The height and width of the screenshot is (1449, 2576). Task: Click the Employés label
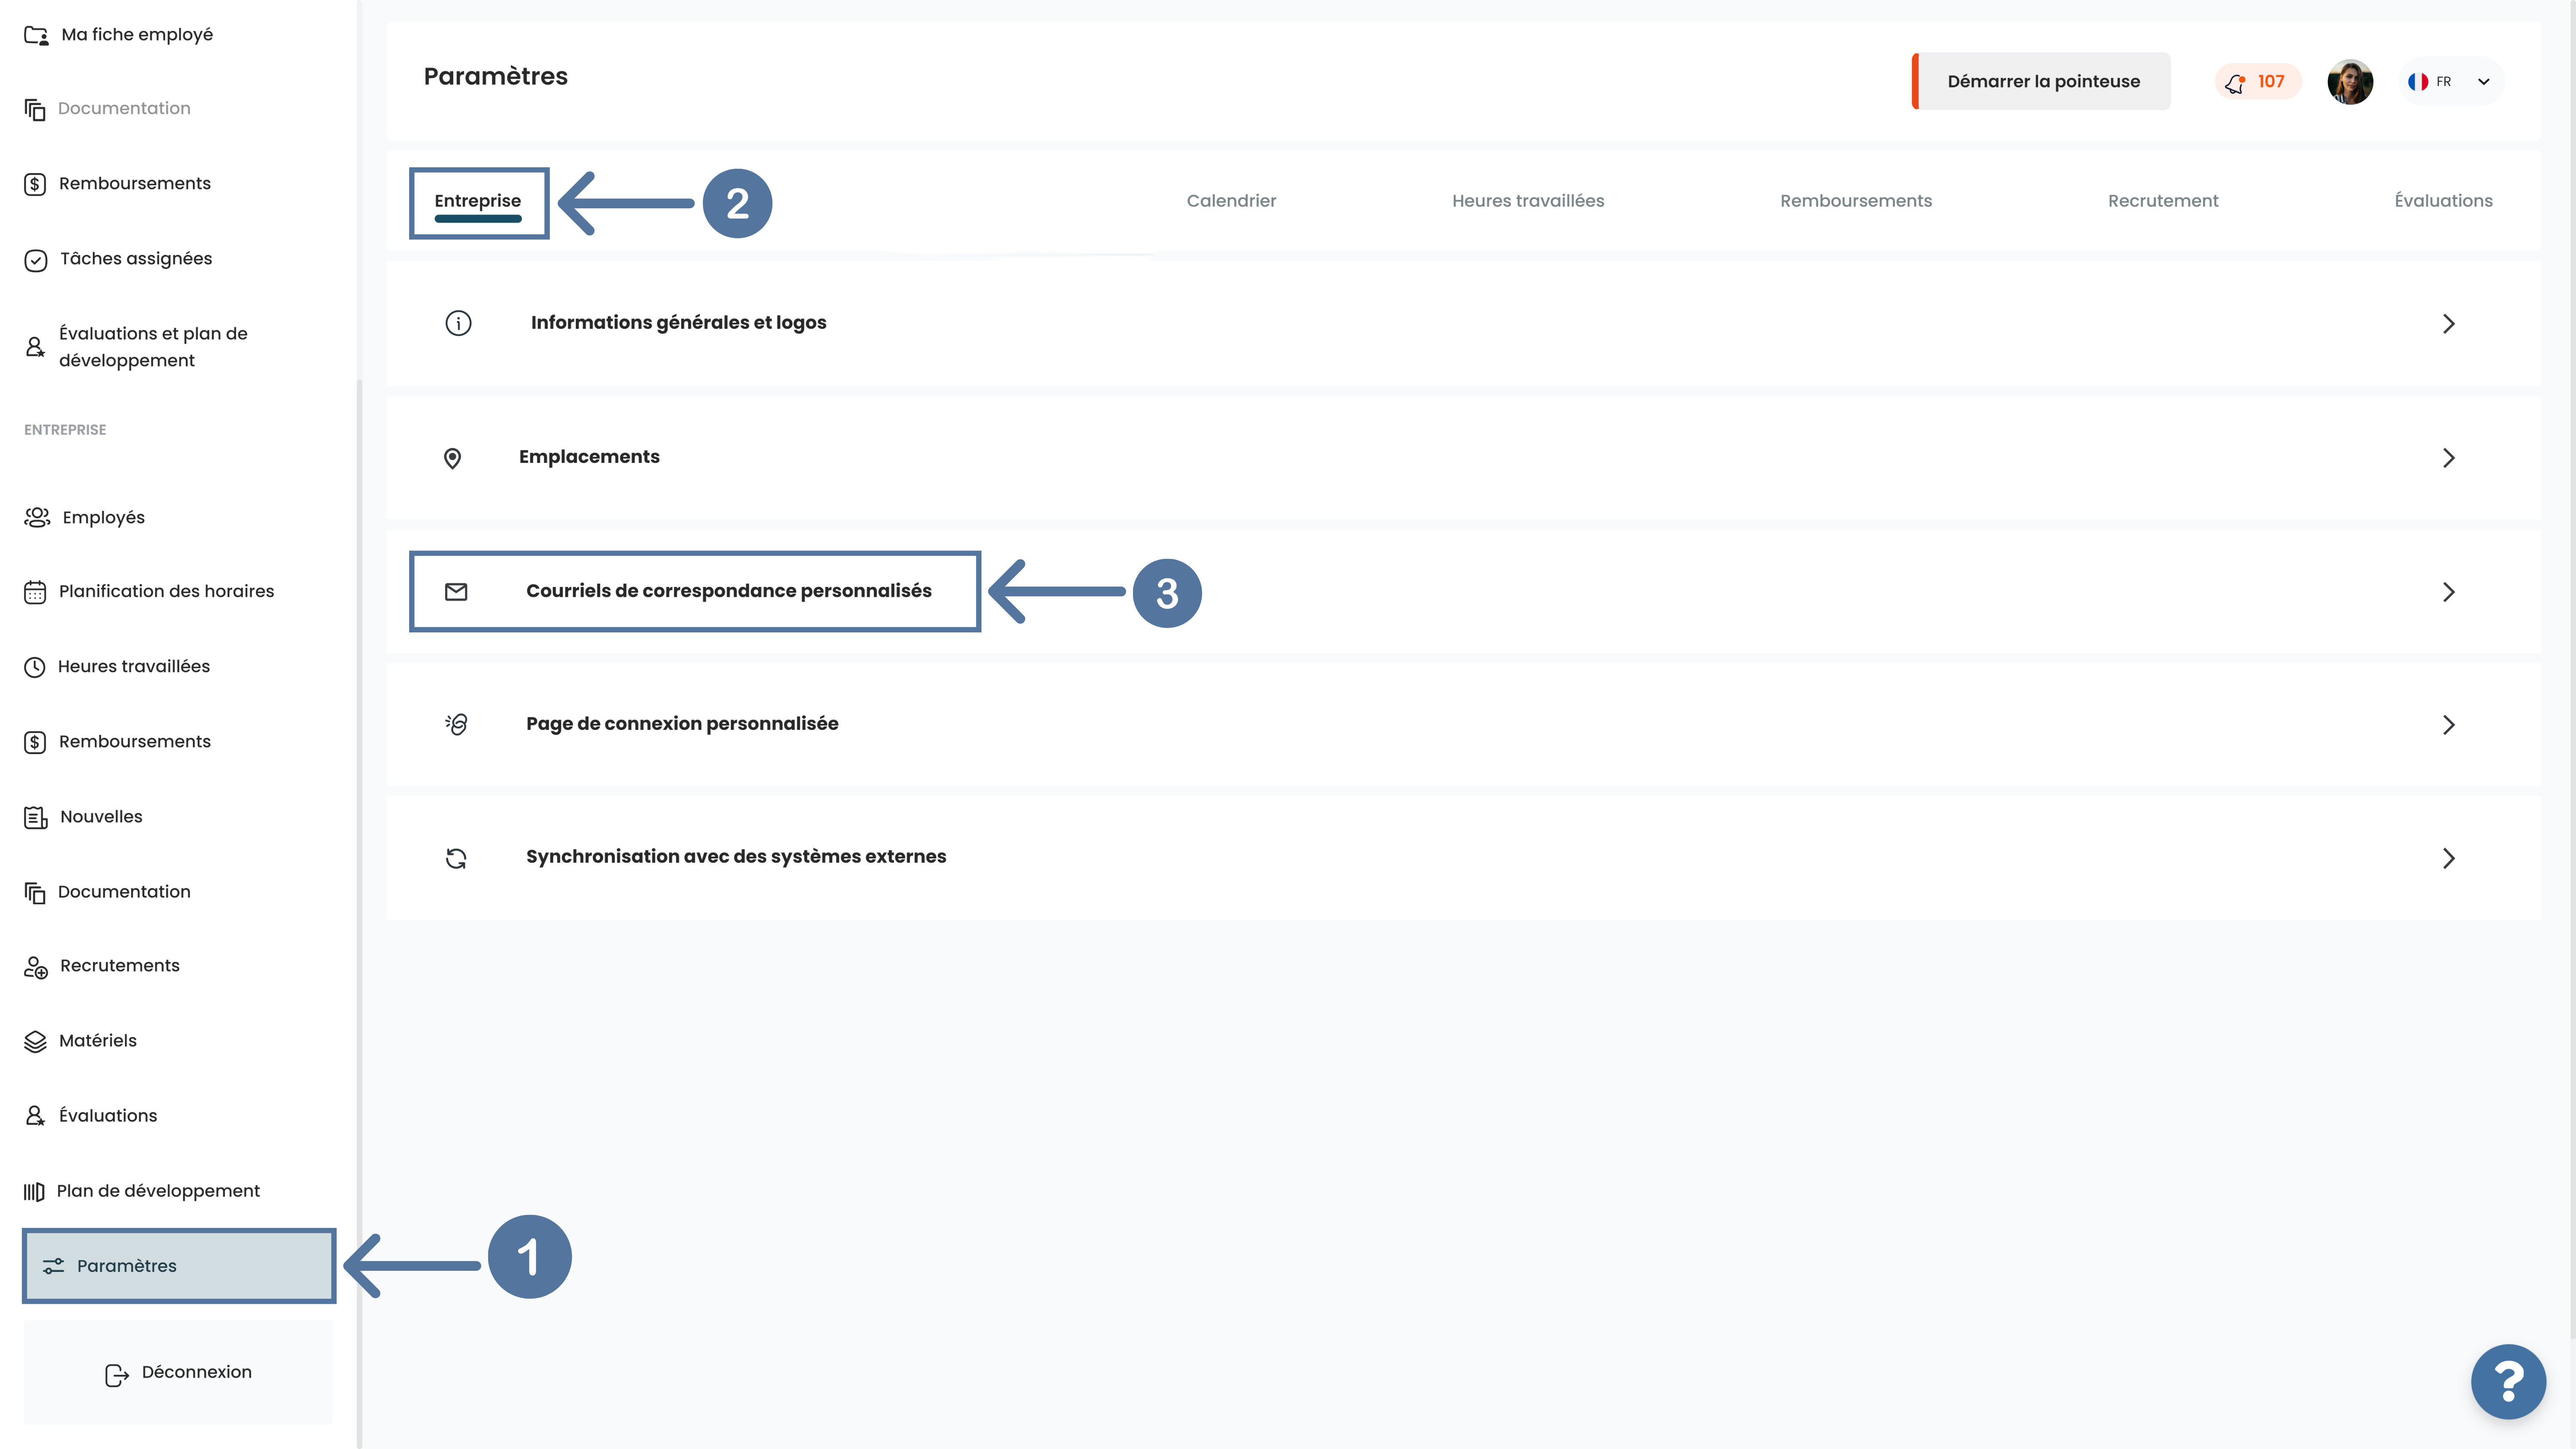104,518
